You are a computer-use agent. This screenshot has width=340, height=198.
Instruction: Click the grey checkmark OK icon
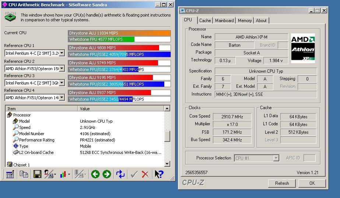pos(134,174)
